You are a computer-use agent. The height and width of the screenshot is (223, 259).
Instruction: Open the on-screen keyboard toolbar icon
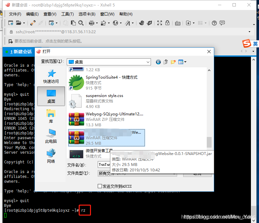click(178, 23)
